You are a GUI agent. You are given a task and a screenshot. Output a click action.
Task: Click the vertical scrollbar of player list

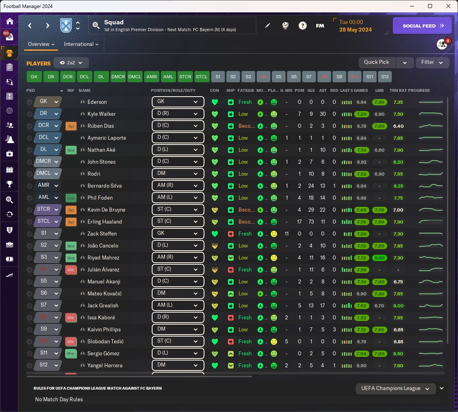[x=447, y=220]
